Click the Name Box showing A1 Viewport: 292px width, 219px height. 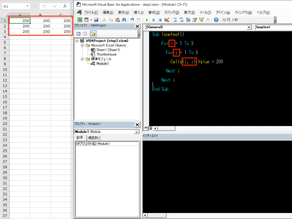click(x=14, y=7)
